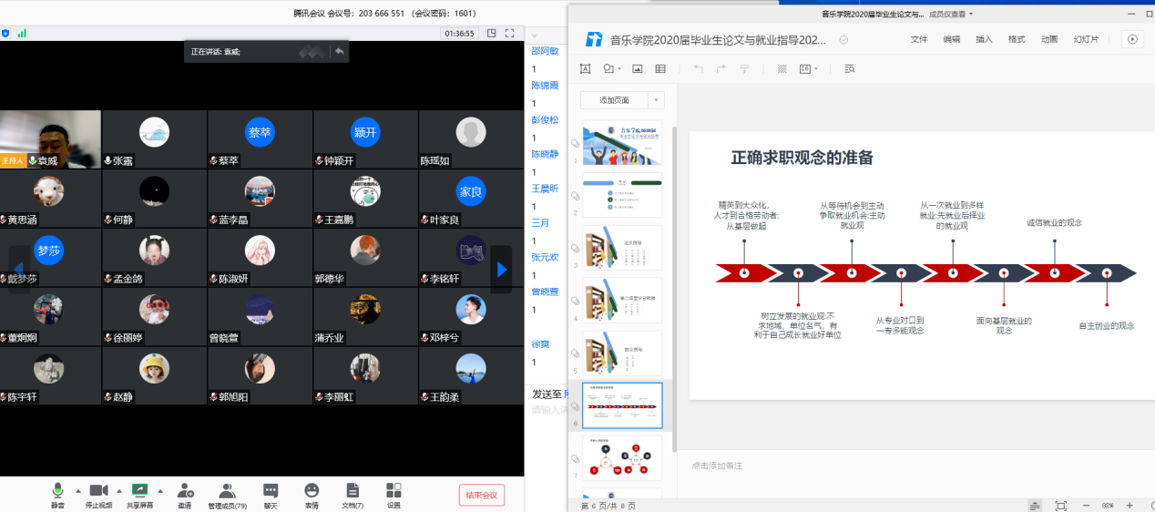Click the 邀请 invite icon

point(185,495)
